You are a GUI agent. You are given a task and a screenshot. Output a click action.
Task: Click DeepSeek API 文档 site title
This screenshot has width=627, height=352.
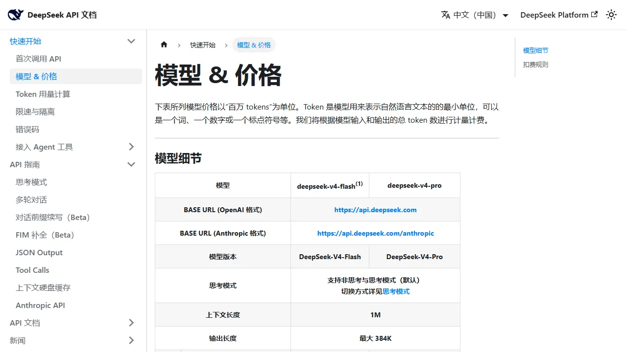click(62, 15)
